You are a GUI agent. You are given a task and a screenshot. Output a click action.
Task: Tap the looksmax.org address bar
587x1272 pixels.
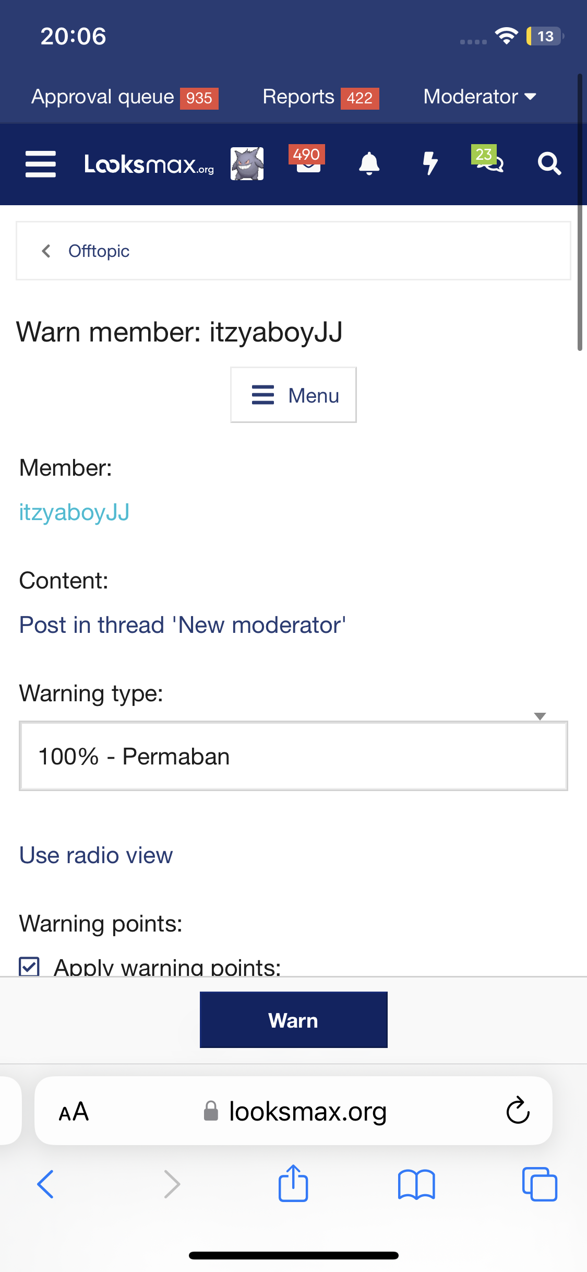click(295, 1111)
